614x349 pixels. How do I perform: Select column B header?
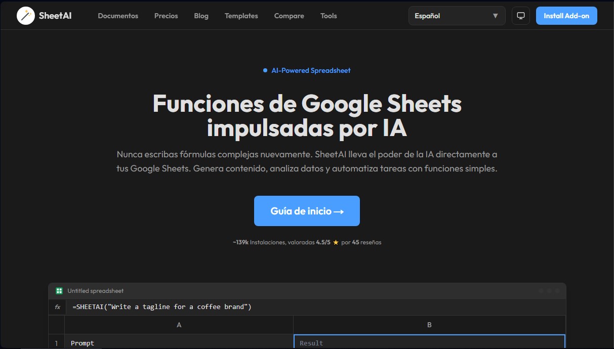tap(429, 325)
